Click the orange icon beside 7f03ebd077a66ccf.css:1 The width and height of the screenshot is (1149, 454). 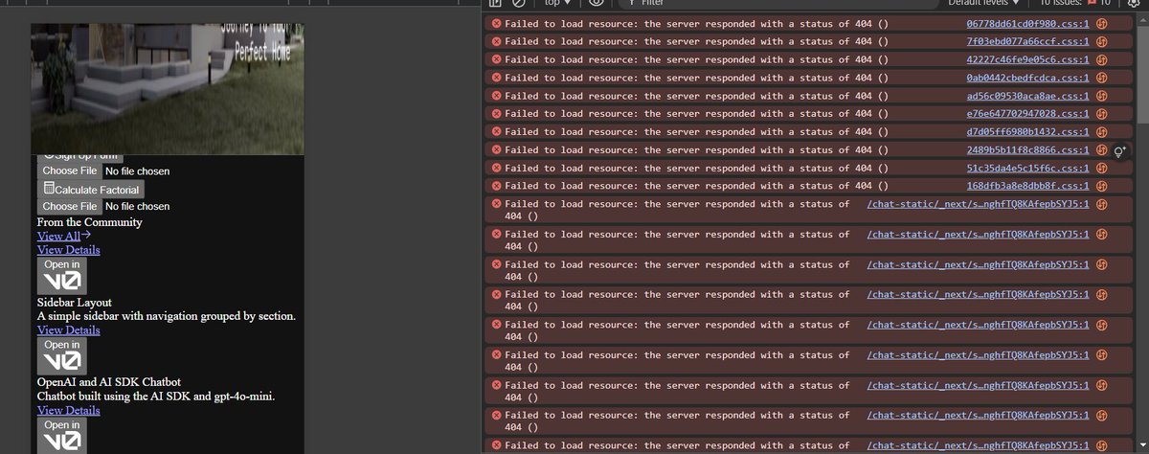pyautogui.click(x=1102, y=41)
